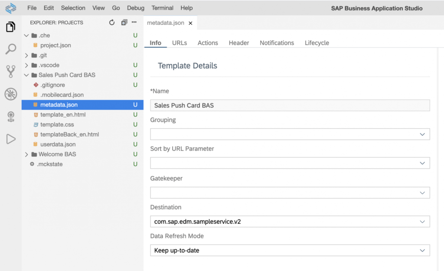Open the Debug no-bug icon in sidebar
The width and height of the screenshot is (444, 271).
10,94
